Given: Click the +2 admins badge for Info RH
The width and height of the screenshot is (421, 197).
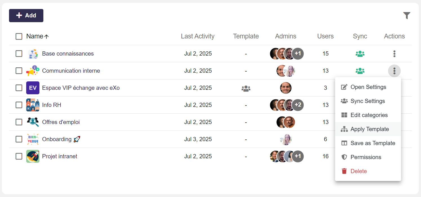Looking at the screenshot, I should click(298, 105).
